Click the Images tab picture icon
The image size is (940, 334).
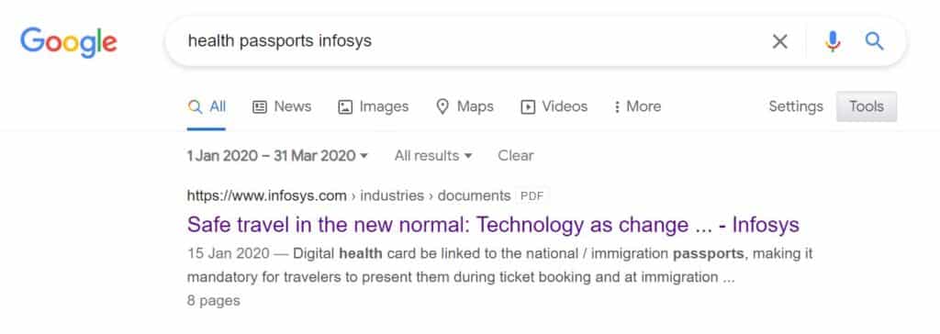tap(345, 106)
